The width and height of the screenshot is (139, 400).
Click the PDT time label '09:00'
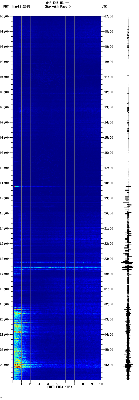pyautogui.click(x=4, y=153)
